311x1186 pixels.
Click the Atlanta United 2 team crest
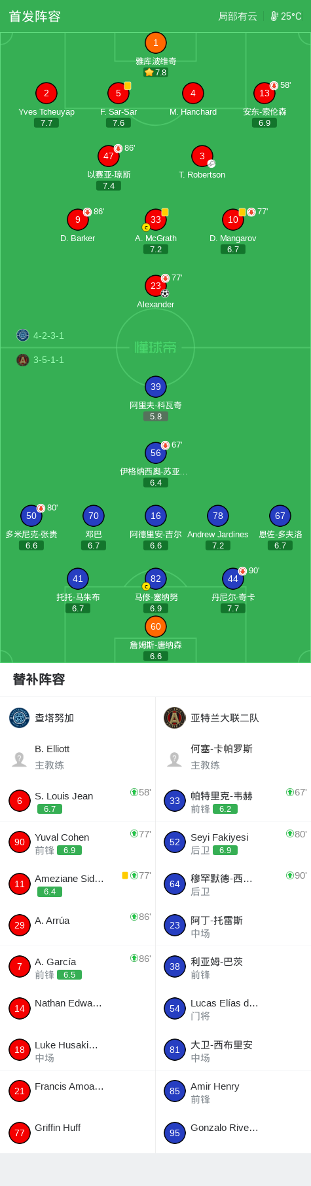pos(175,718)
